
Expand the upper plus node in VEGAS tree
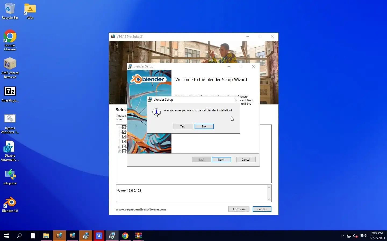[120, 147]
